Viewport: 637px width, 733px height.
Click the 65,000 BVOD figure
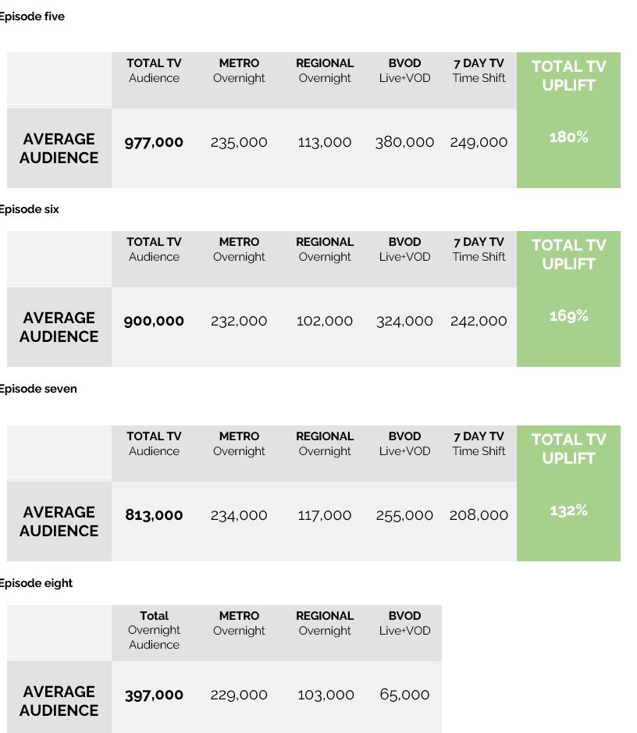[404, 695]
